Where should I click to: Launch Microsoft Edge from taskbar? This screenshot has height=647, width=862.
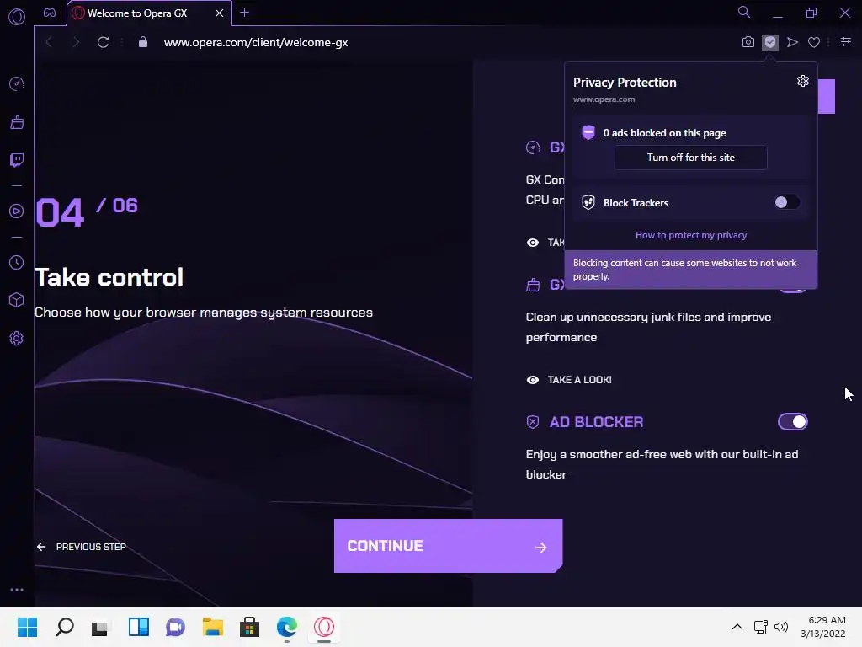pyautogui.click(x=287, y=627)
